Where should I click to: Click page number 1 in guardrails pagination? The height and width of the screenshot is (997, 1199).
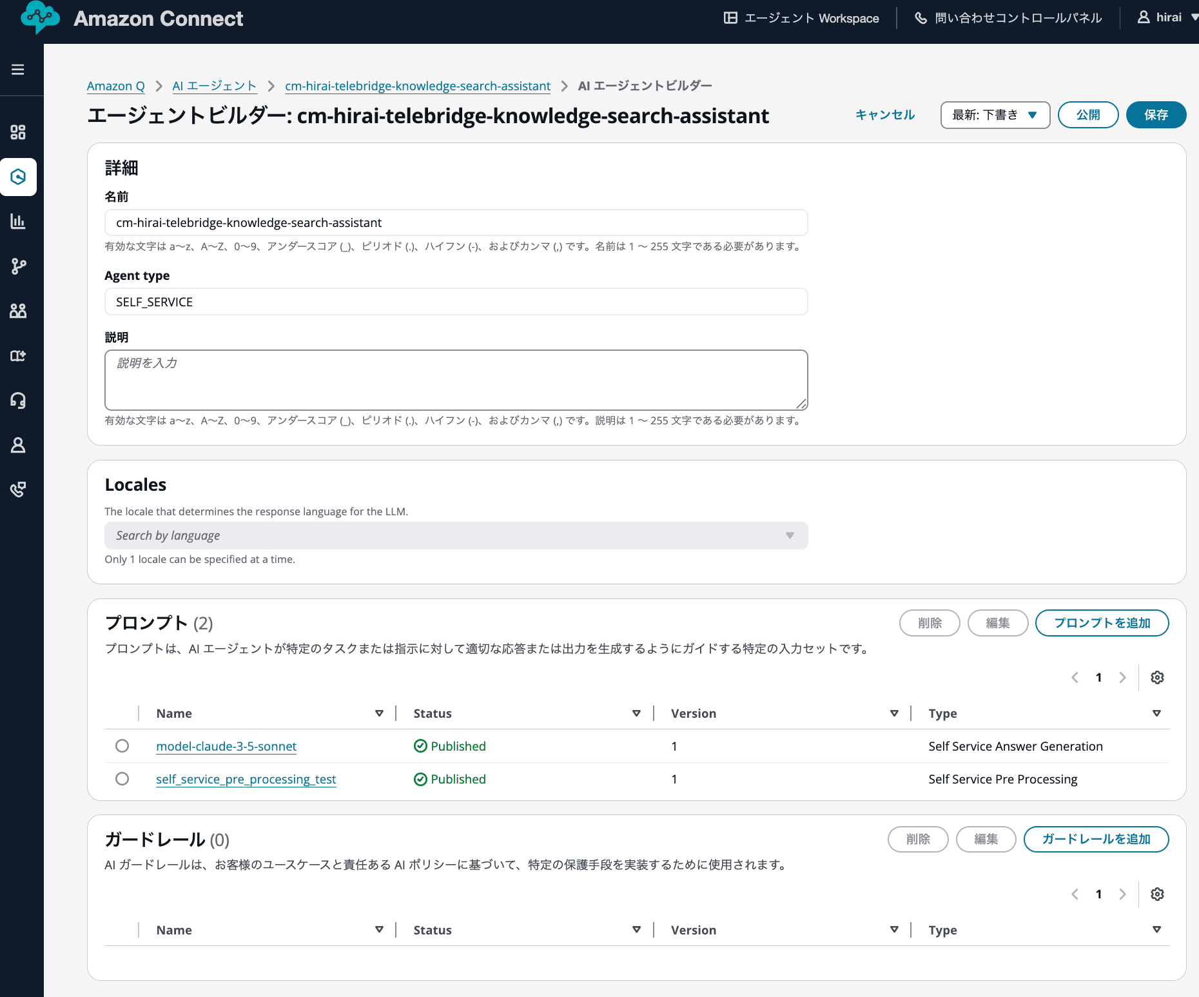tap(1098, 894)
